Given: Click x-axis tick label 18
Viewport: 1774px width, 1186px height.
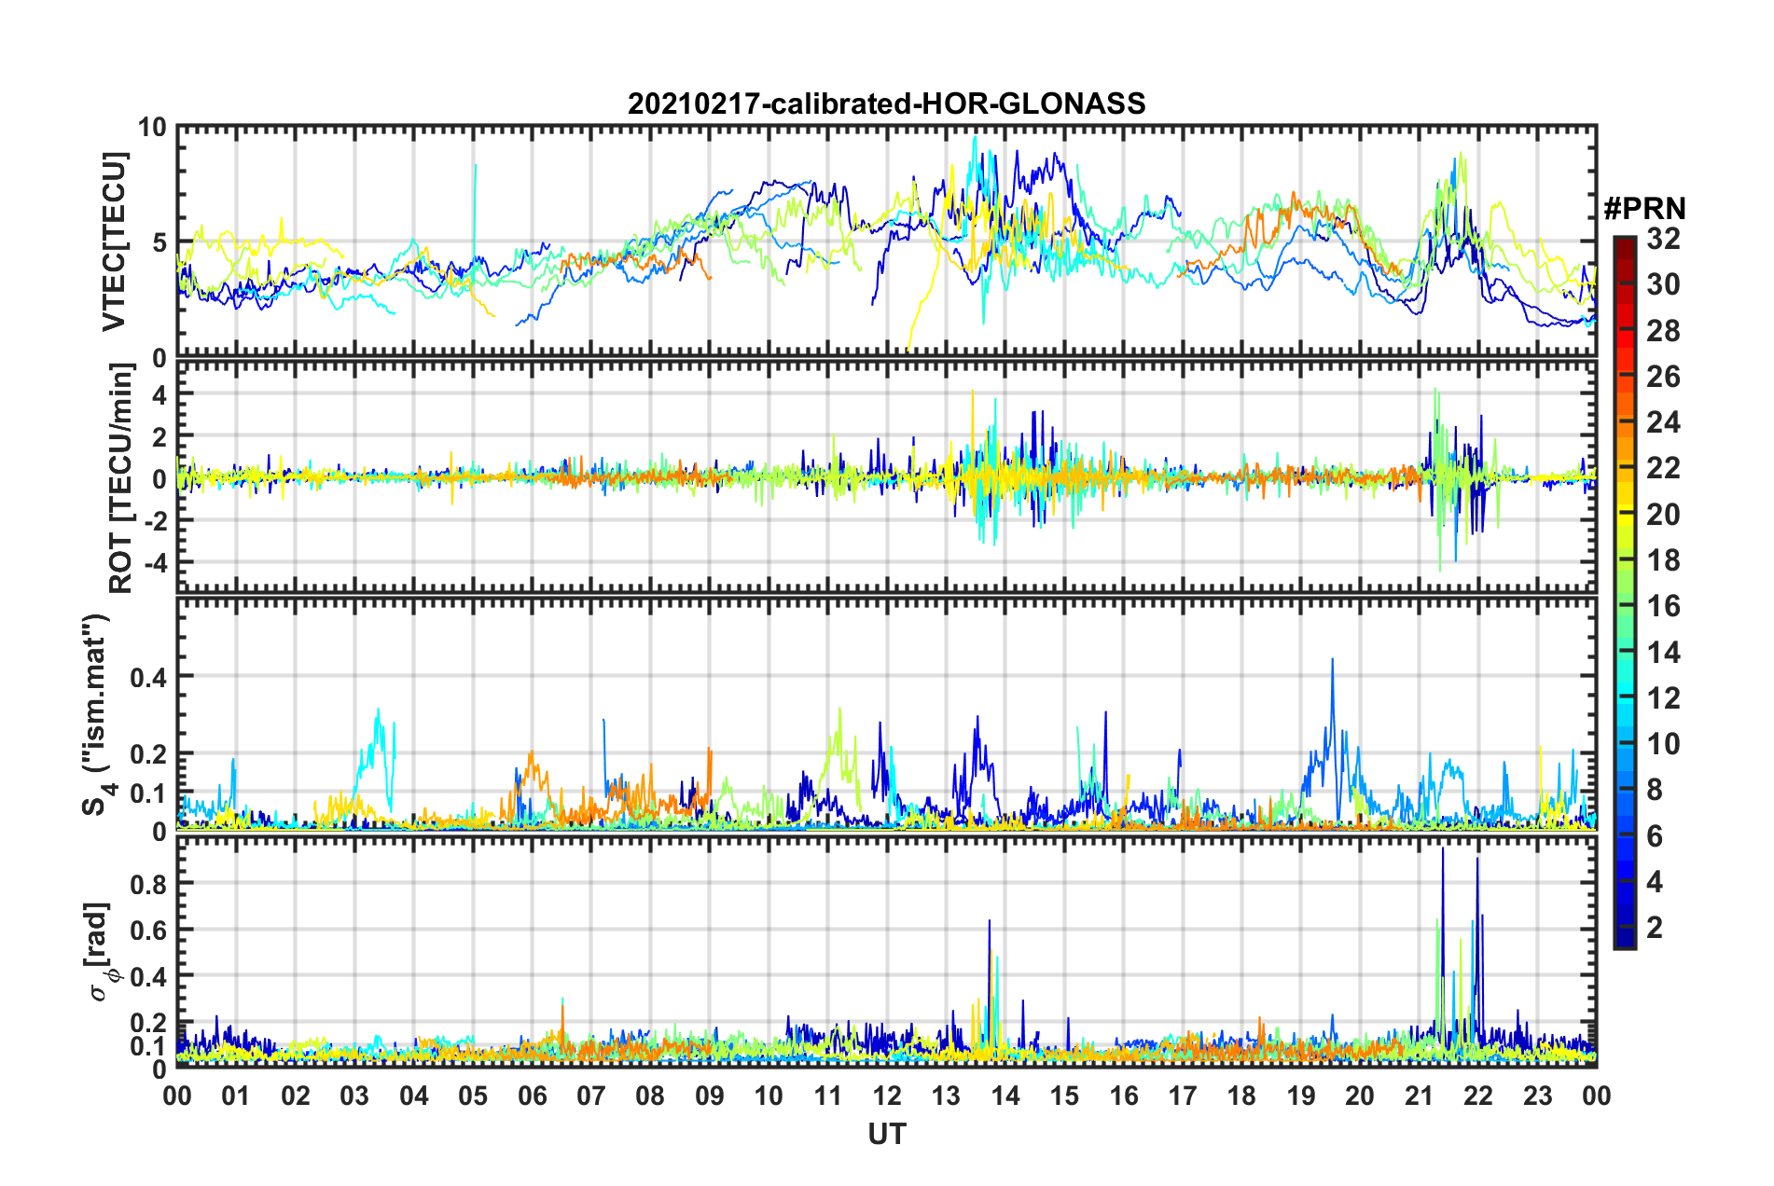Looking at the screenshot, I should tap(1241, 1095).
